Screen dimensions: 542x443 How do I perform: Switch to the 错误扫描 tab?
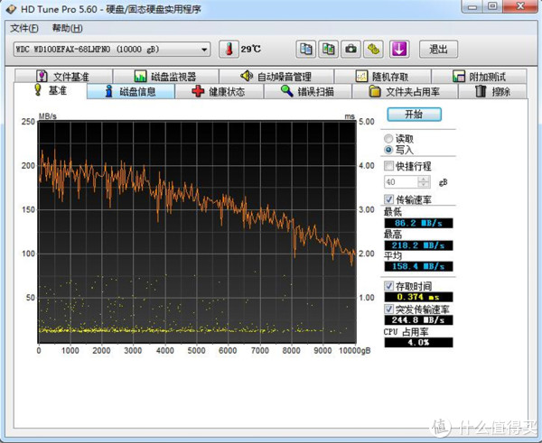pos(308,91)
